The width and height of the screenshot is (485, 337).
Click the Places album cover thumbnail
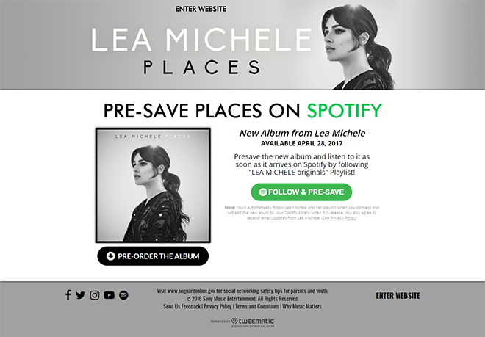153,185
